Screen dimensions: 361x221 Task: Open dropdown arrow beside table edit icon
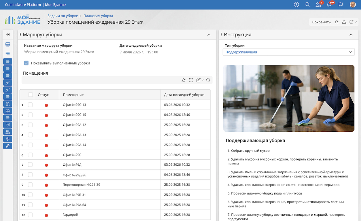click(203, 80)
